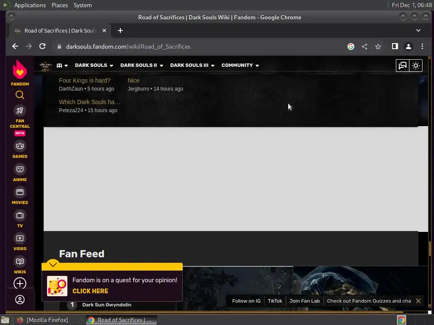
Task: Click the CLICK HERE survey link
Action: pyautogui.click(x=90, y=291)
